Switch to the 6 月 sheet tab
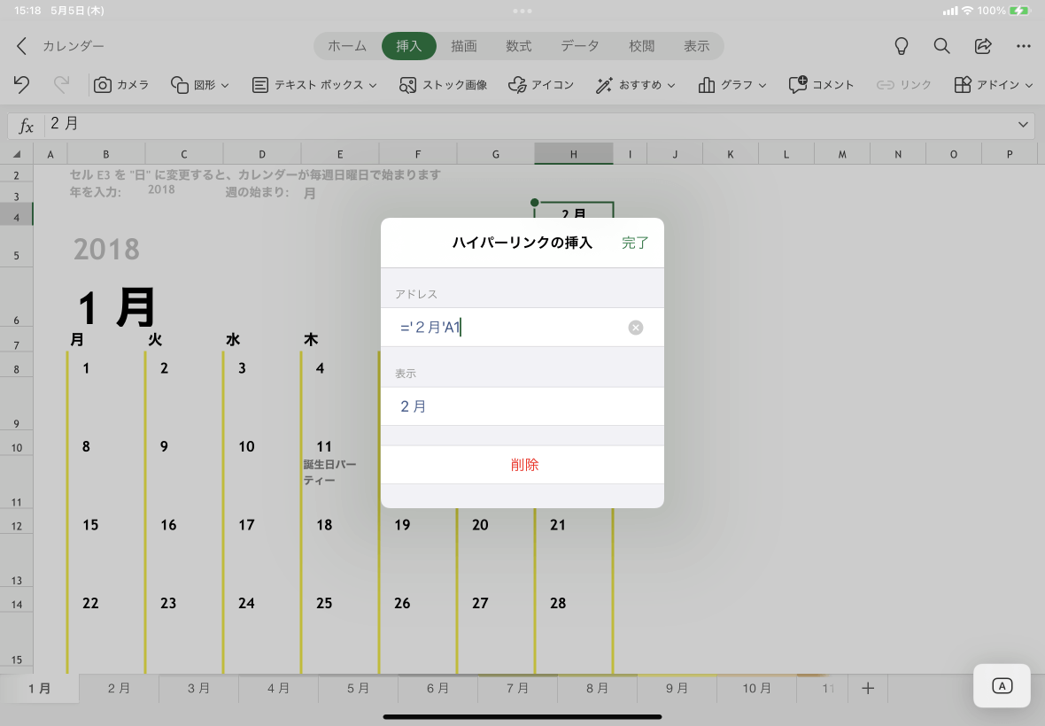Image resolution: width=1045 pixels, height=726 pixels. 437,689
